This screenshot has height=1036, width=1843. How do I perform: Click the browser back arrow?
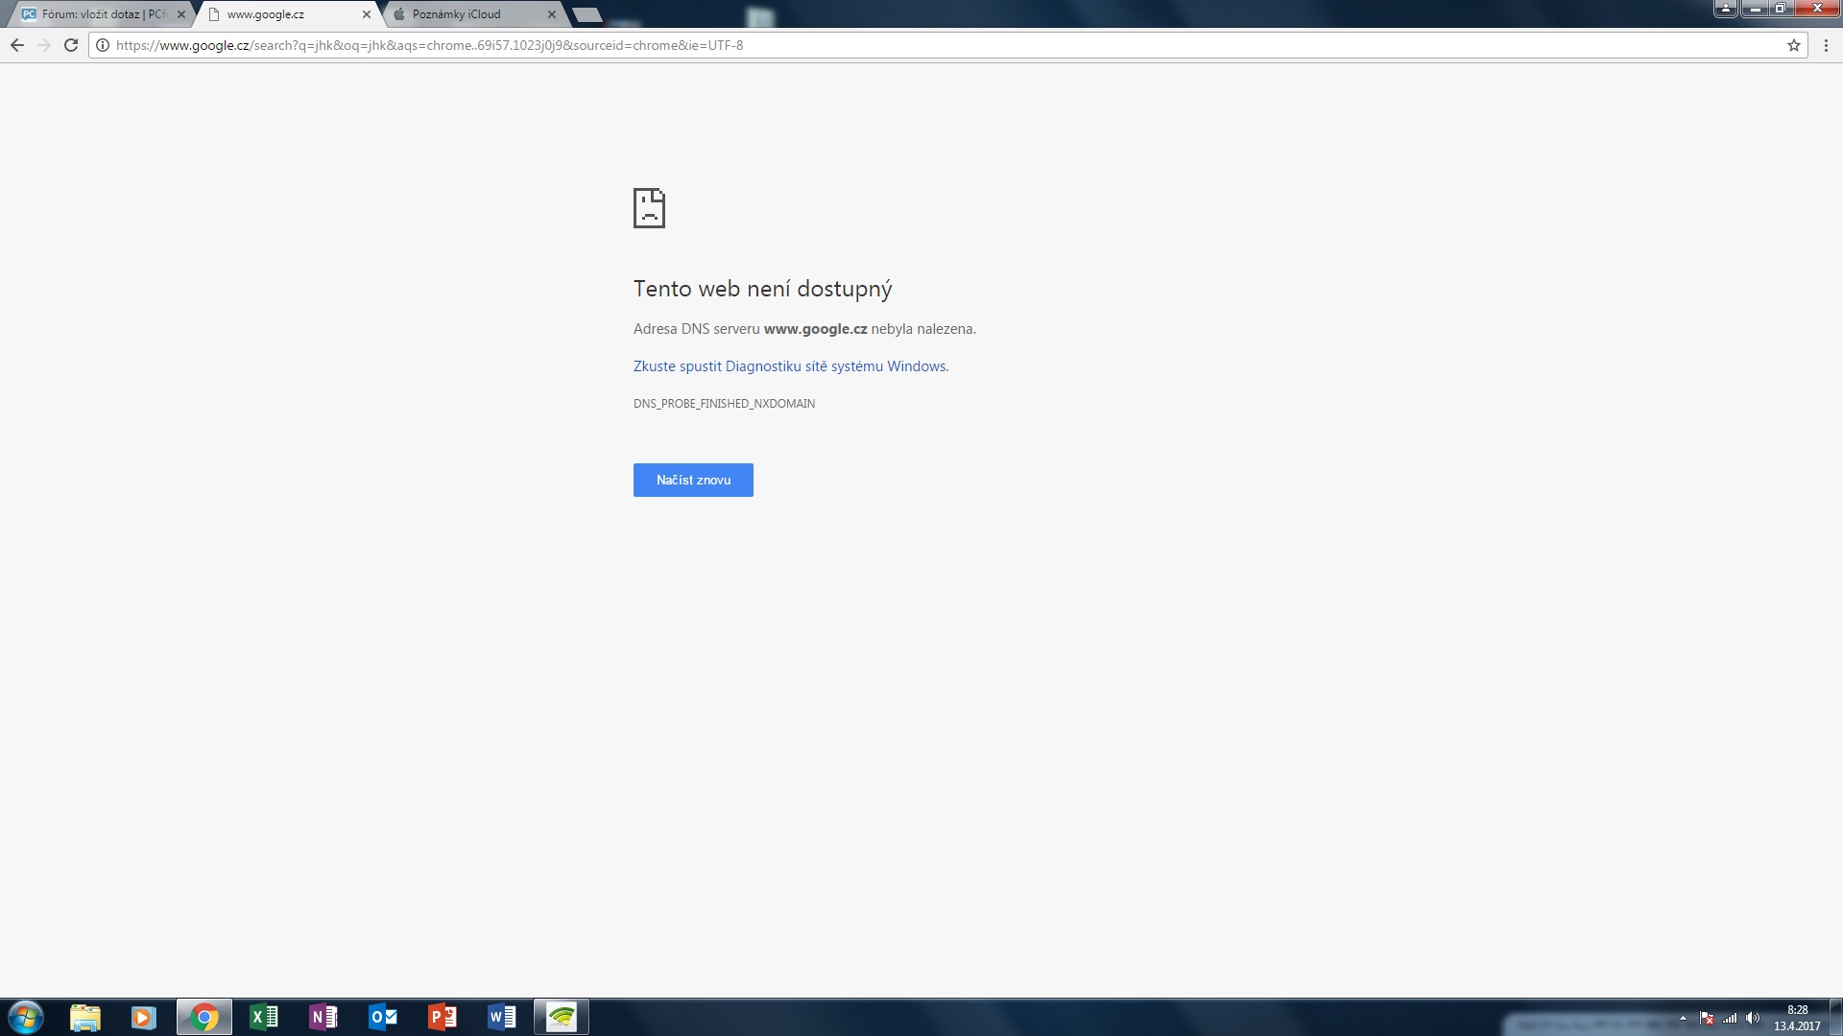click(x=17, y=45)
